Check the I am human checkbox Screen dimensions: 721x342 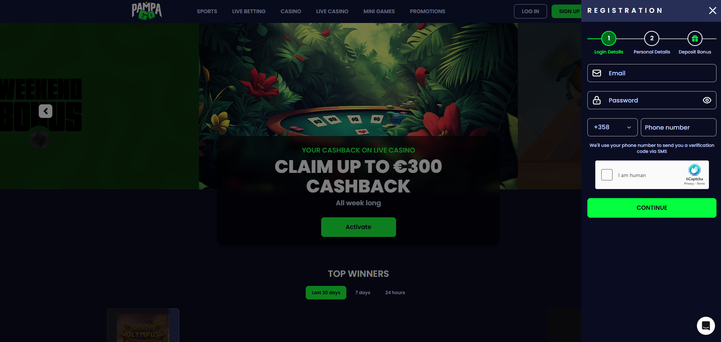tap(607, 175)
